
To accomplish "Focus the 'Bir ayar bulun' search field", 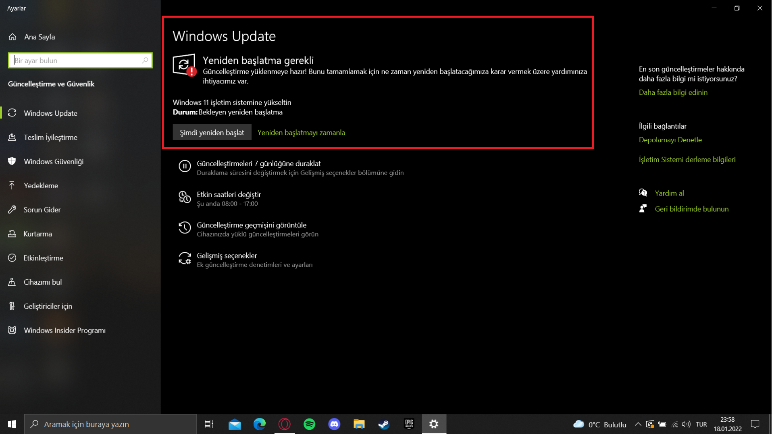I will 80,60.
